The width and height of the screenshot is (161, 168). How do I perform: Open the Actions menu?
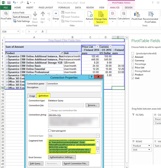point(112,16)
